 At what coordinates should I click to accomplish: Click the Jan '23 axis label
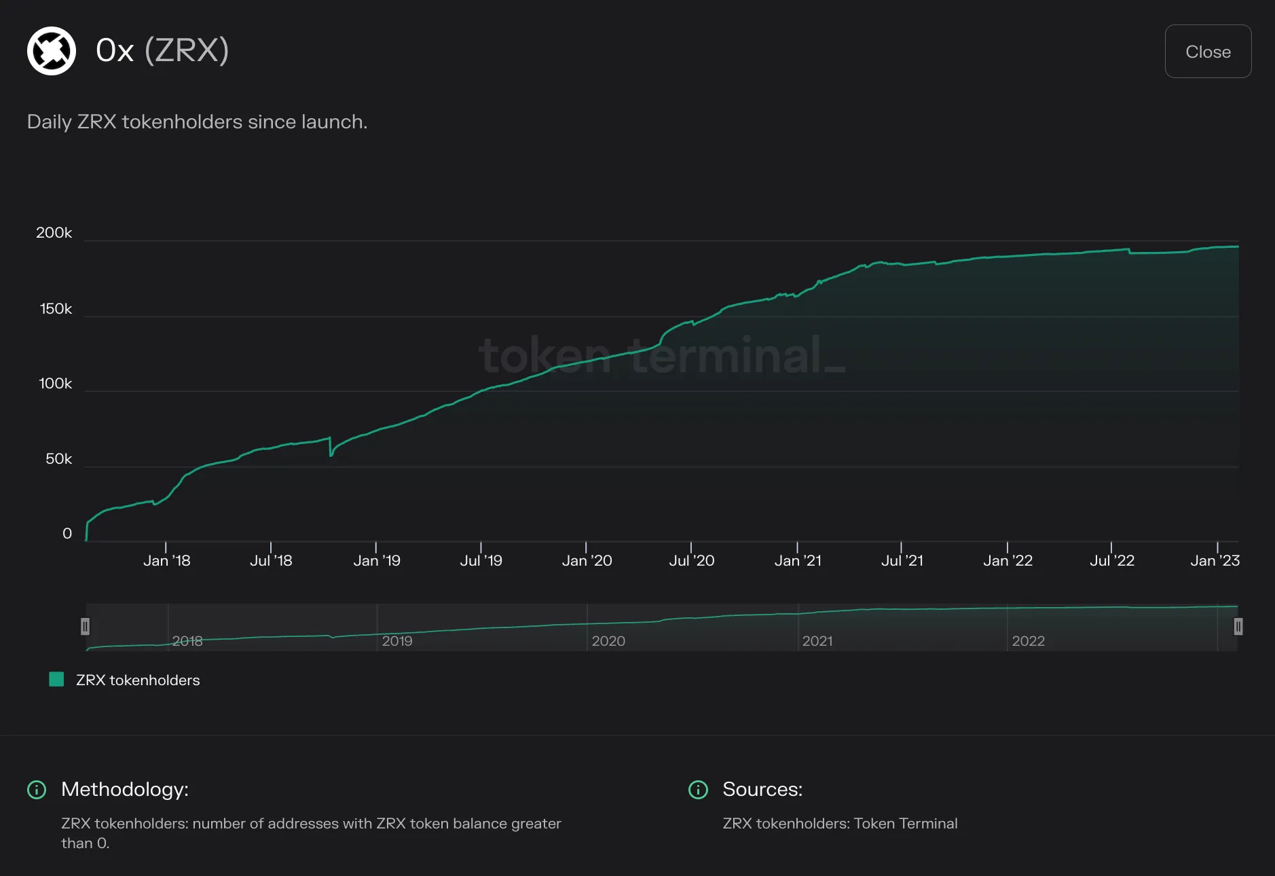click(1215, 560)
